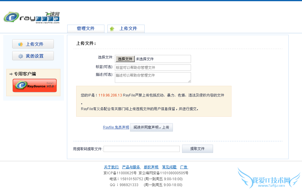This screenshot has height=190, width=302.
Task: Open 我的设置 in the sidebar
Action: (x=33, y=56)
